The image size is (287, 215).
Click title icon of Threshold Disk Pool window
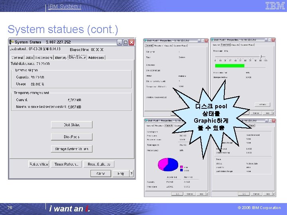click(x=212, y=40)
